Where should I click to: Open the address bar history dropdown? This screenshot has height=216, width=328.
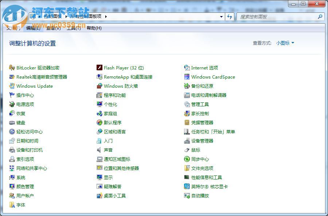pyautogui.click(x=221, y=16)
